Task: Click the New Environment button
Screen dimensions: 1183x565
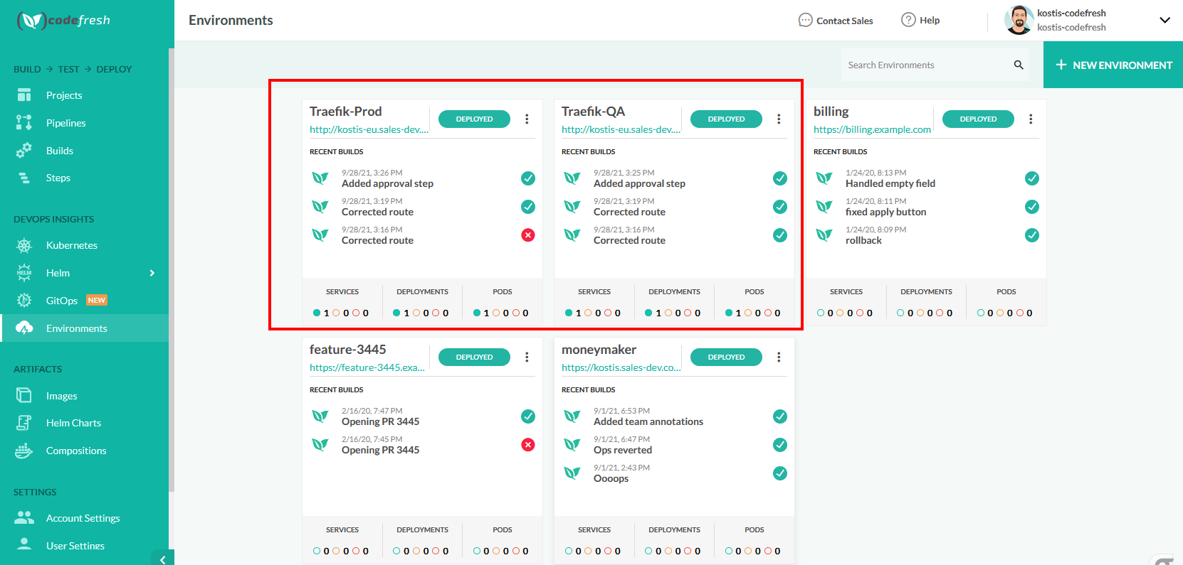Action: [x=1113, y=65]
